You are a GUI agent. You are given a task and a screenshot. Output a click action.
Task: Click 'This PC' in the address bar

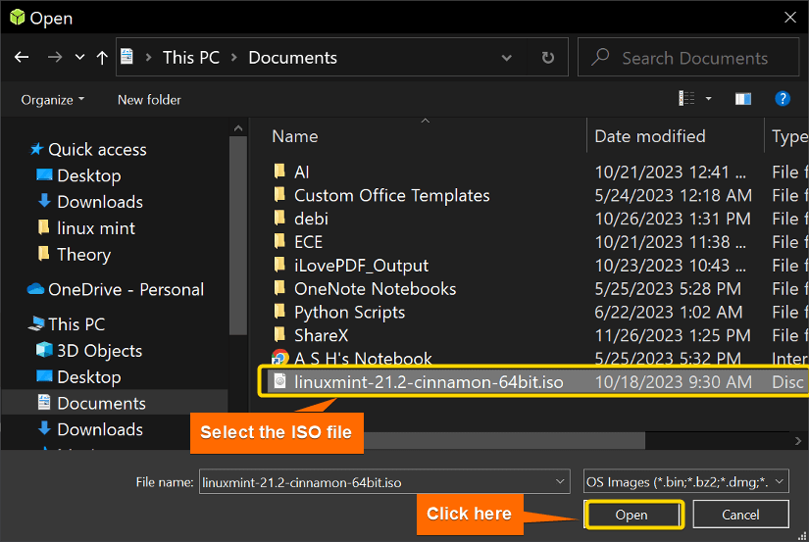(191, 57)
